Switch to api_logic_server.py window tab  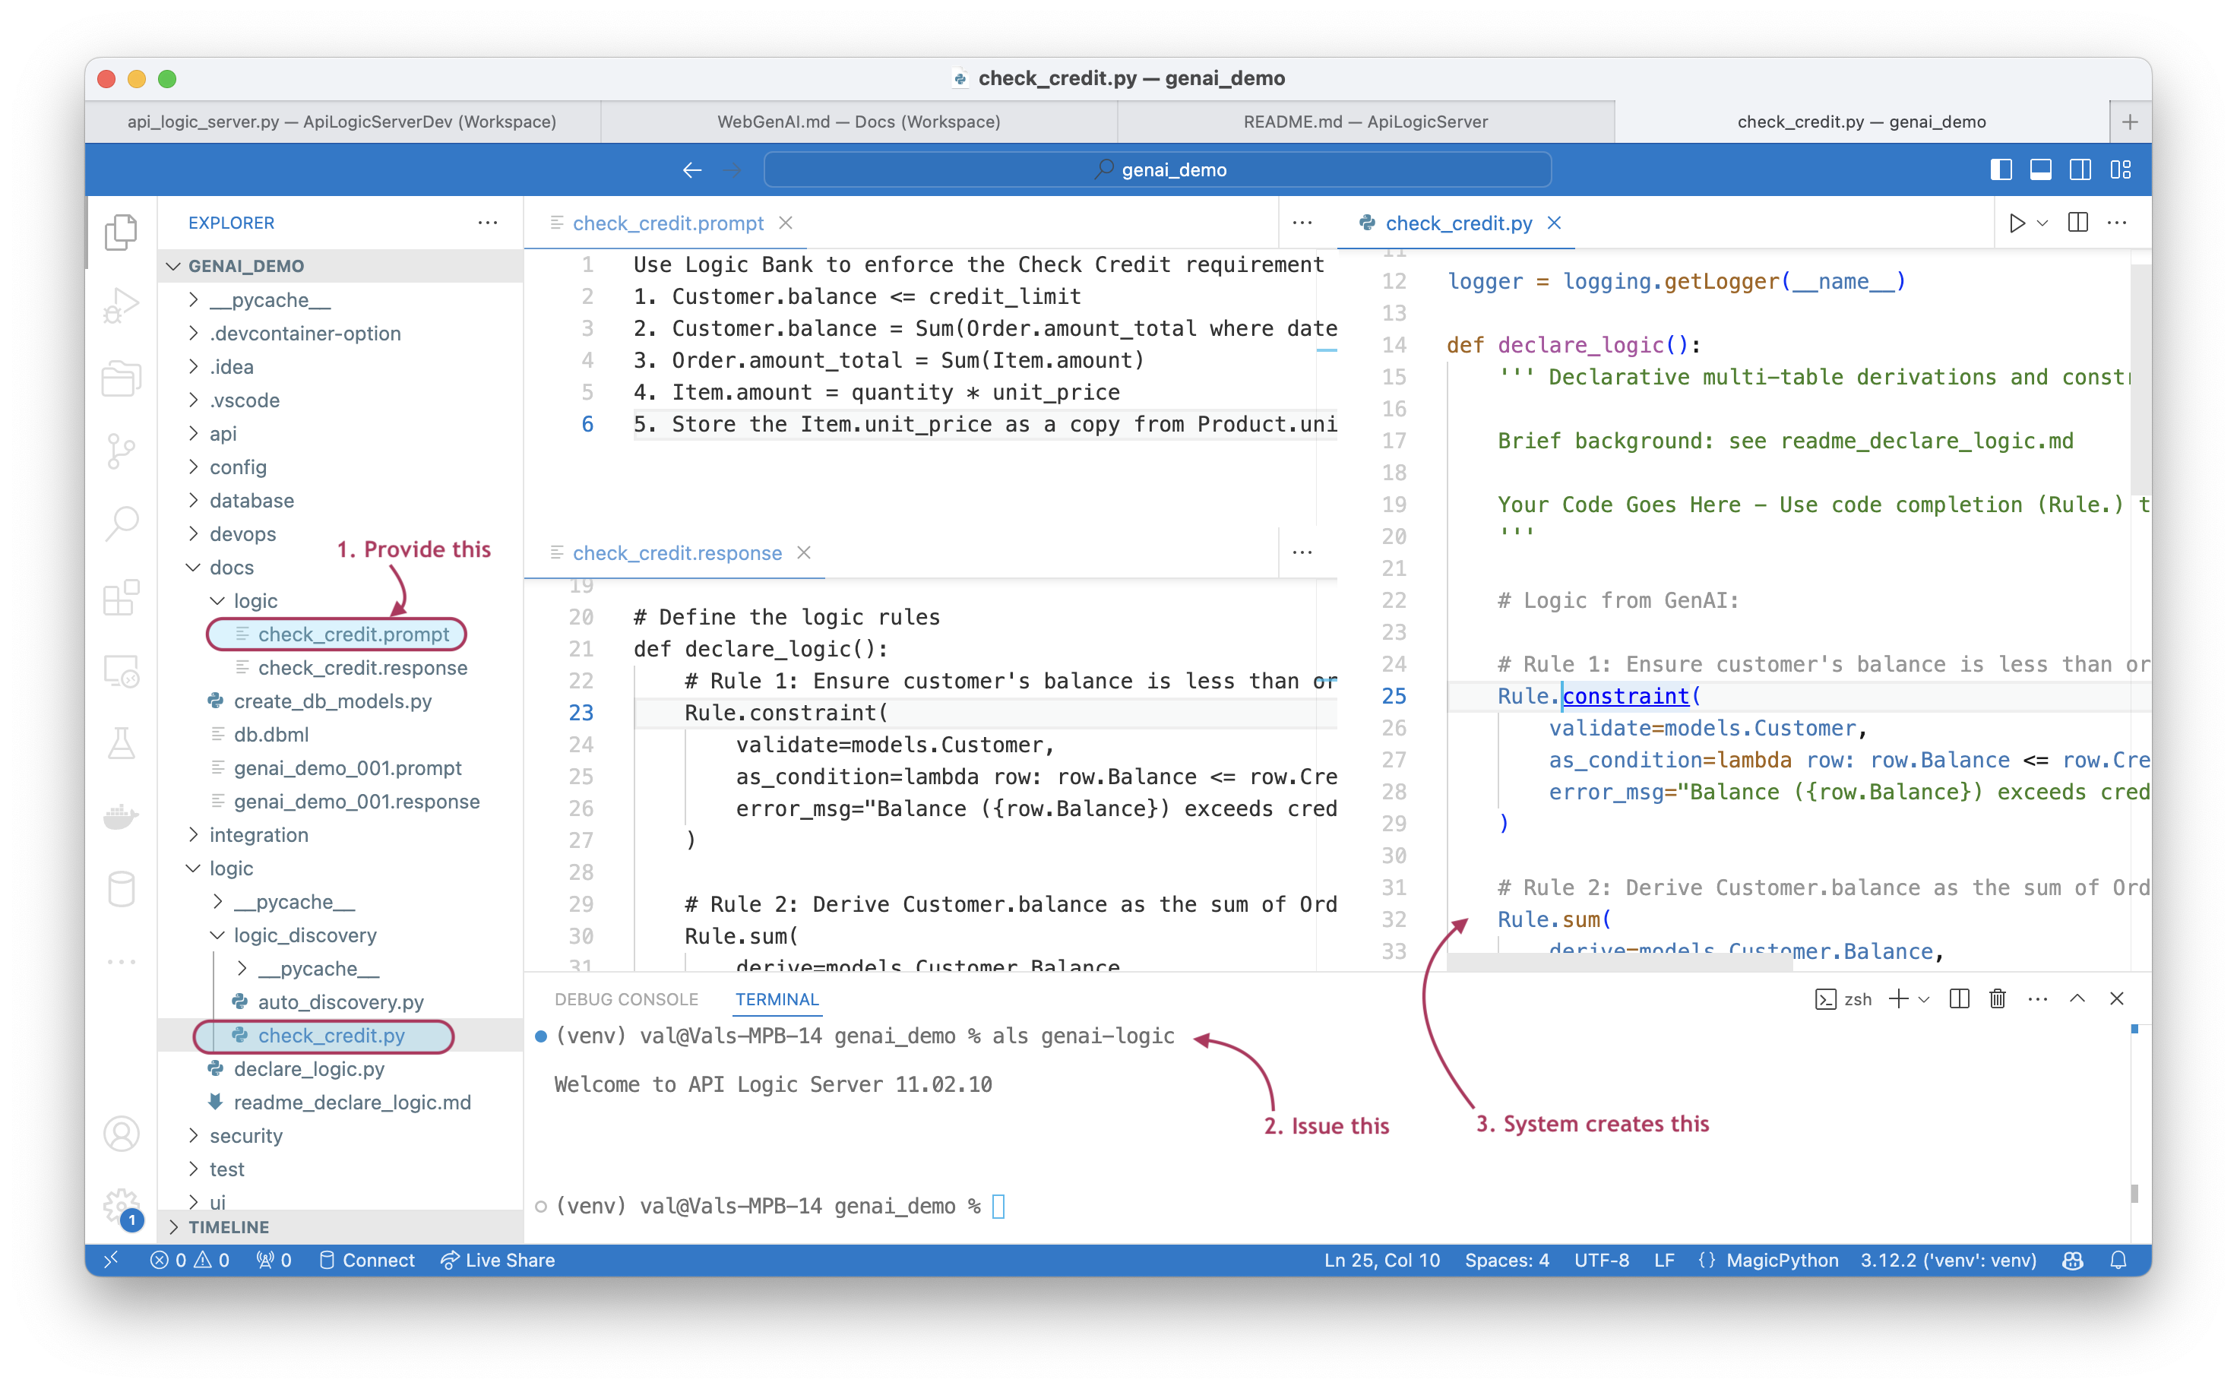(x=343, y=122)
